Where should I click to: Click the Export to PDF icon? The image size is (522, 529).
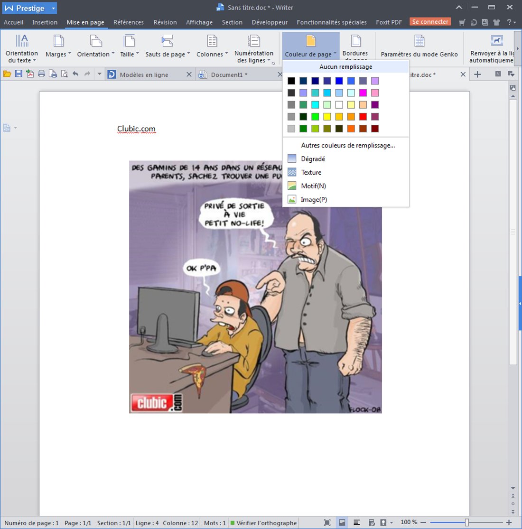click(x=30, y=74)
